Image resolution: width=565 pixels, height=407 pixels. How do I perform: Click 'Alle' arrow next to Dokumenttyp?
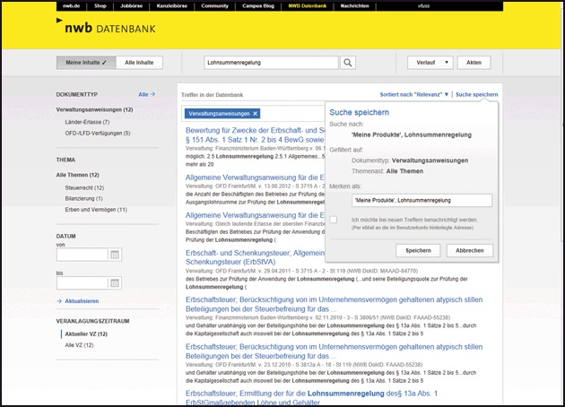pyautogui.click(x=146, y=94)
